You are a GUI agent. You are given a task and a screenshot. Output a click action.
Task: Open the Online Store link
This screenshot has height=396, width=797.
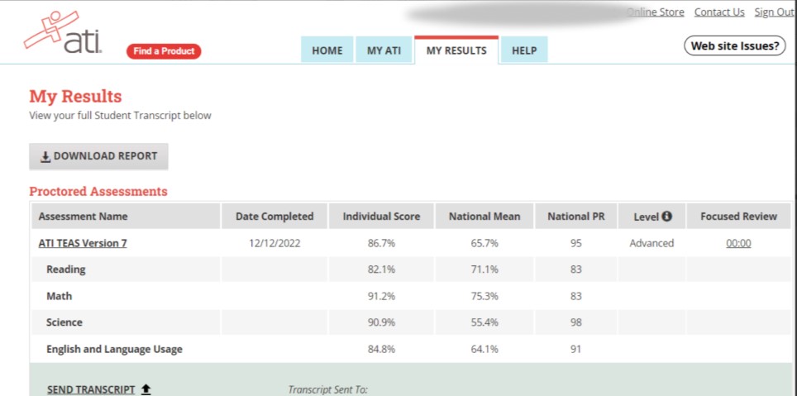655,12
